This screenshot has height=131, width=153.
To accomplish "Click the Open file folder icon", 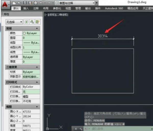I will pos(19,3).
